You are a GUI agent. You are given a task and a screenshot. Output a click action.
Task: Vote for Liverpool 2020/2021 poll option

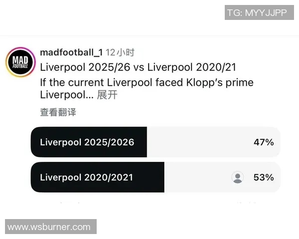click(86, 177)
